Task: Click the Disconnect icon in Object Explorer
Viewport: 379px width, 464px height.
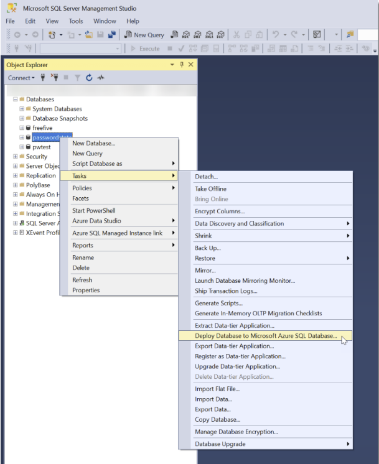Action: (x=55, y=78)
